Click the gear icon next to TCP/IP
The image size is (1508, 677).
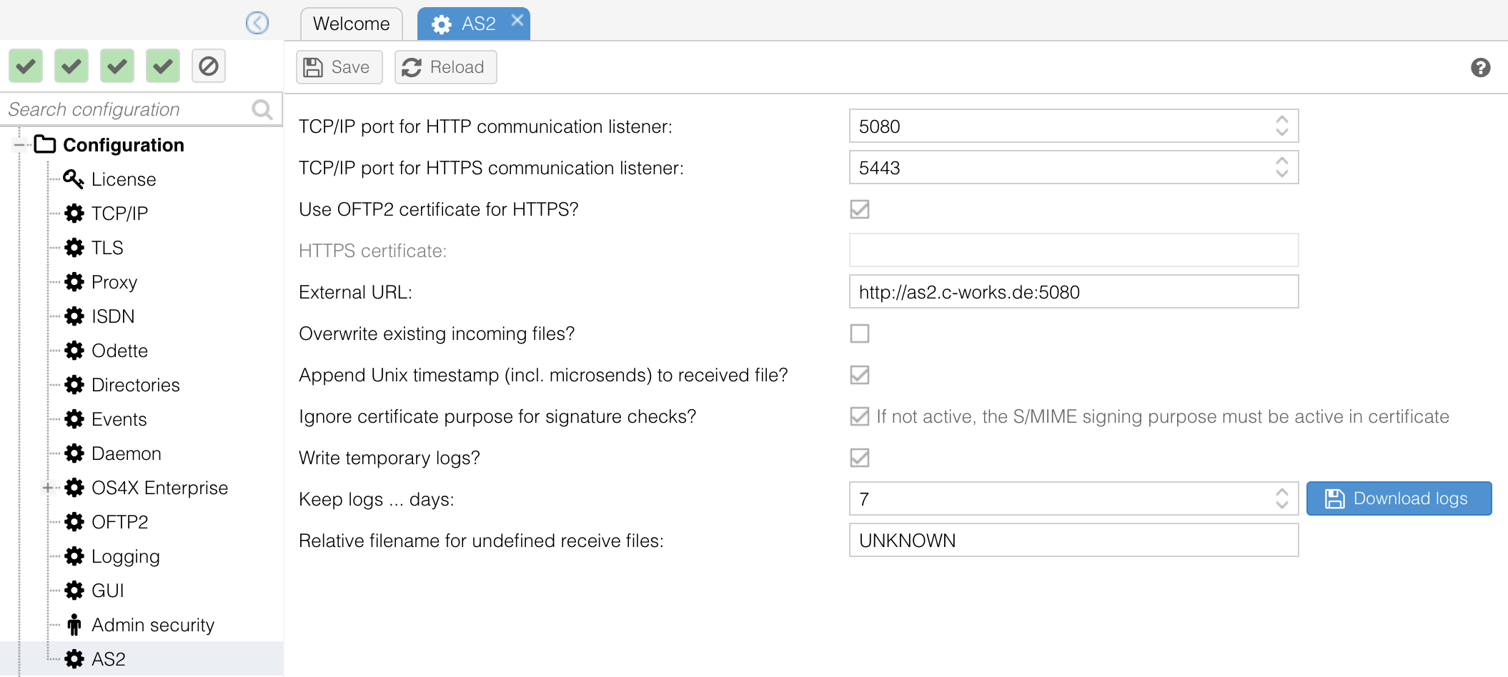[74, 214]
